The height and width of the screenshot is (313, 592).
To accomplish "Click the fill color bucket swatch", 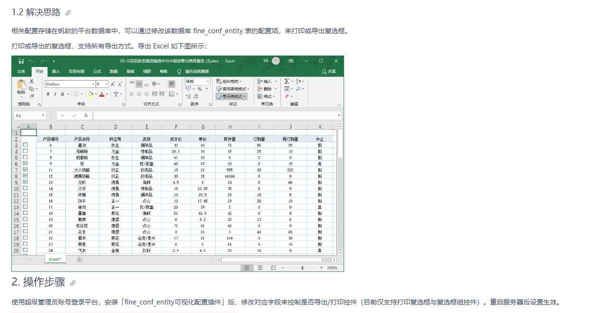I will tap(90, 94).
